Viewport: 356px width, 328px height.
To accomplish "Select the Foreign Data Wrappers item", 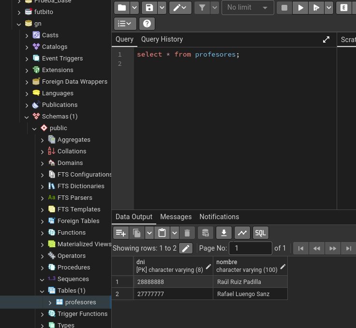I will (x=74, y=82).
